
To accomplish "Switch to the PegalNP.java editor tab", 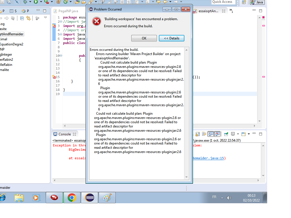I will coord(68,11).
